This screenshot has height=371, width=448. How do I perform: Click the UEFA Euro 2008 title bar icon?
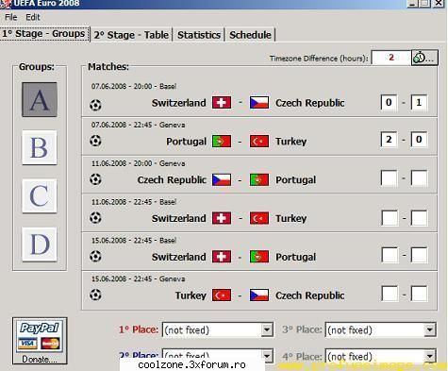[6, 4]
